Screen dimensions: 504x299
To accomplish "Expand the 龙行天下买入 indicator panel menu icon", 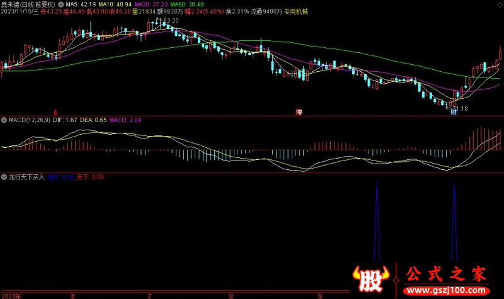I will [x=4, y=177].
